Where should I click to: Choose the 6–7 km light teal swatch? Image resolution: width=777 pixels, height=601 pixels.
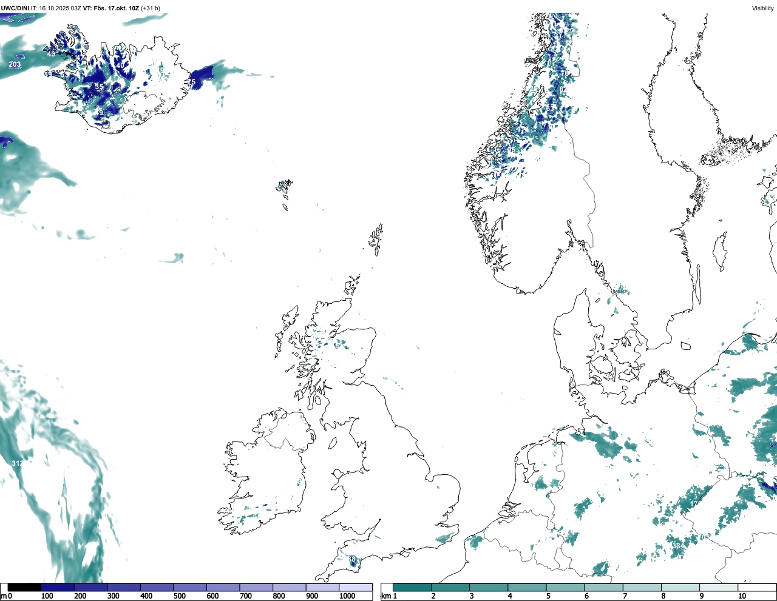point(603,587)
